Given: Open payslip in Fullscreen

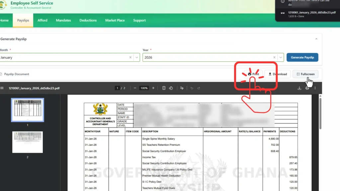Looking at the screenshot, I should [305, 74].
